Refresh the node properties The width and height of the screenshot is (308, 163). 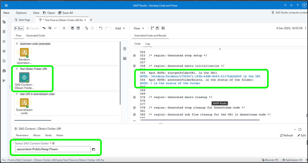286,135
